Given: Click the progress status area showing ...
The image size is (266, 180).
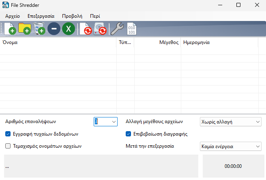Looking at the screenshot, I should tap(101, 166).
